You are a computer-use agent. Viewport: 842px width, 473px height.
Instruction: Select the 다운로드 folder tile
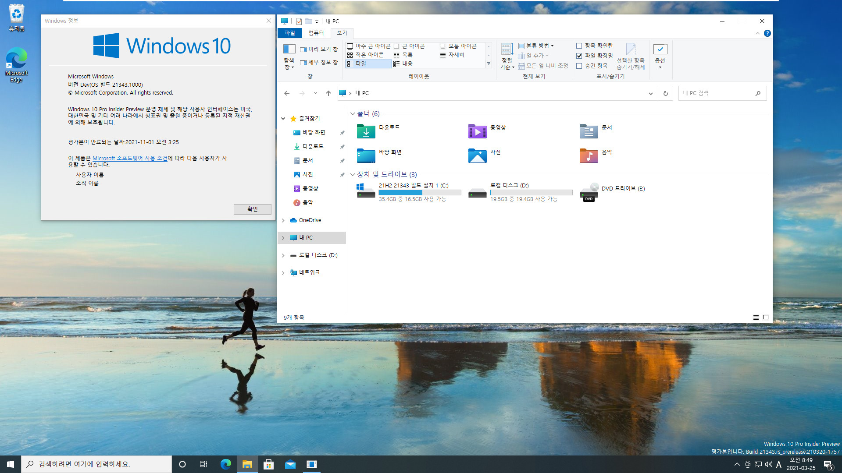[x=378, y=131]
